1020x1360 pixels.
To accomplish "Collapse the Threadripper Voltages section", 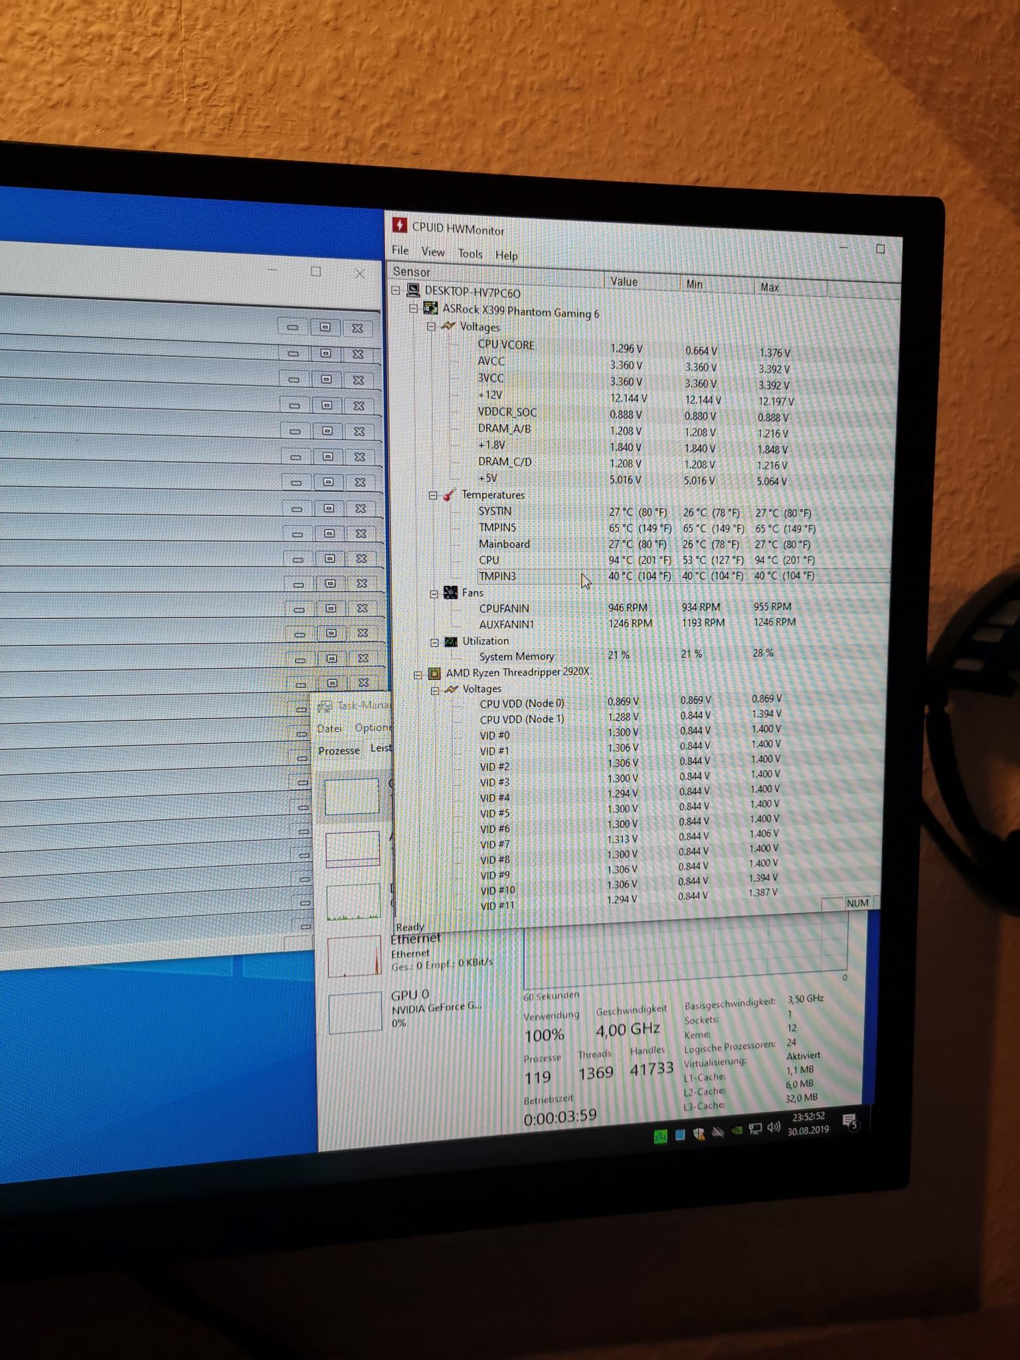I will (435, 691).
